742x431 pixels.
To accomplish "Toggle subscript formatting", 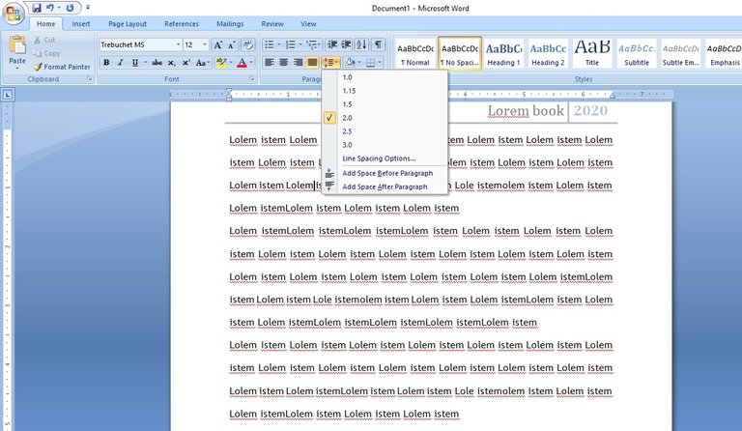I will [171, 63].
